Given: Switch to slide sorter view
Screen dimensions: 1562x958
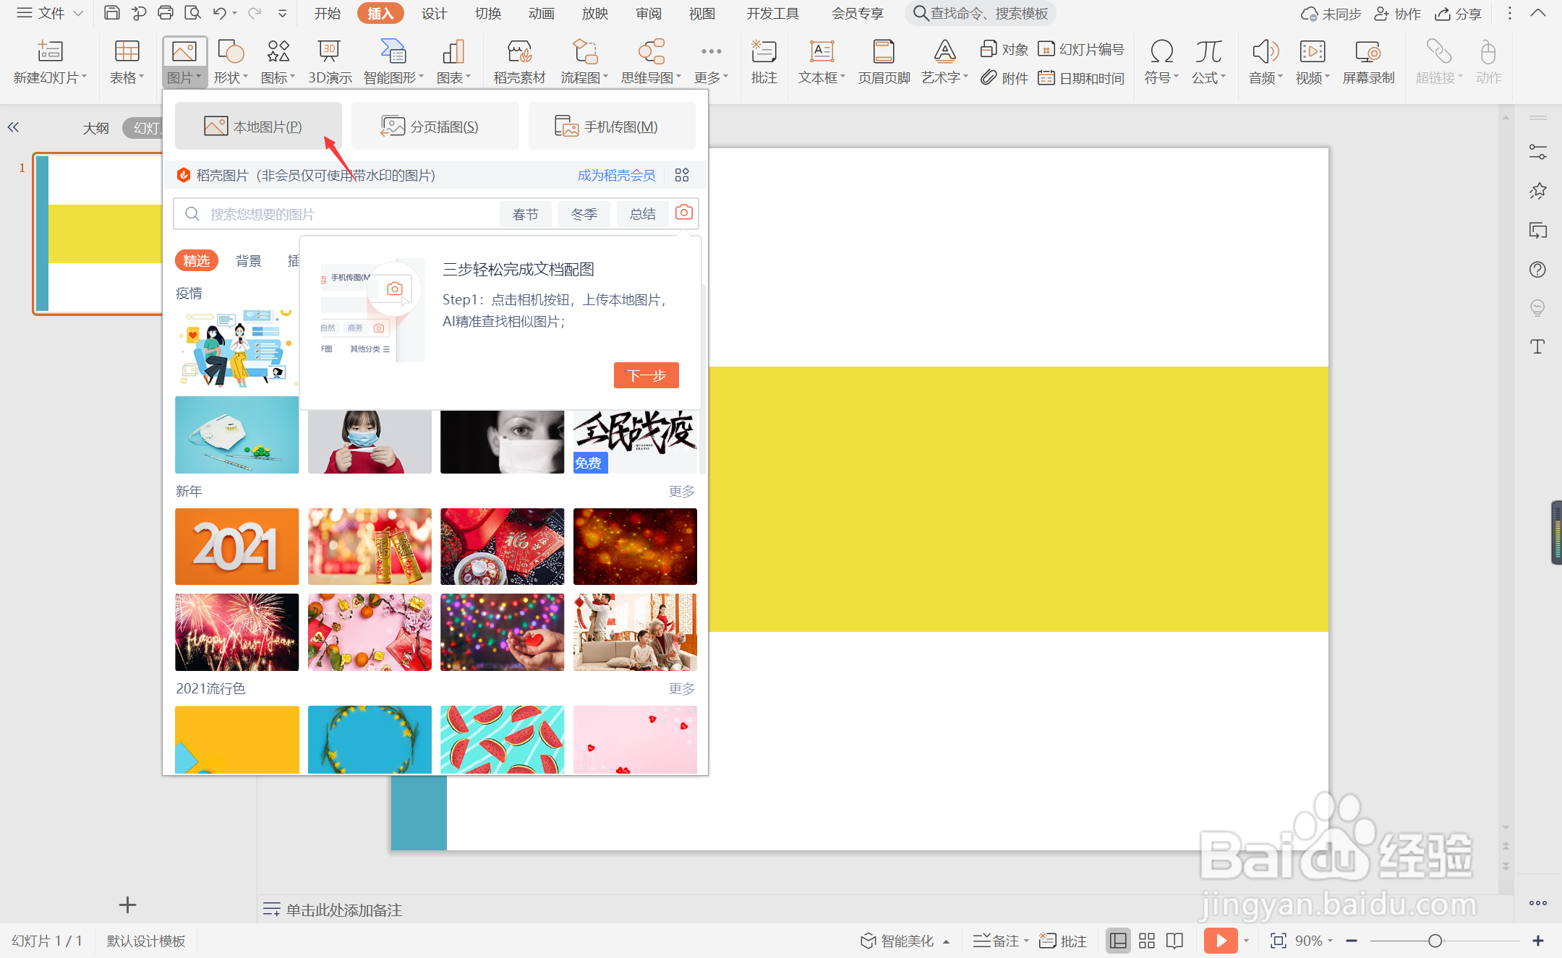Looking at the screenshot, I should click(1147, 941).
